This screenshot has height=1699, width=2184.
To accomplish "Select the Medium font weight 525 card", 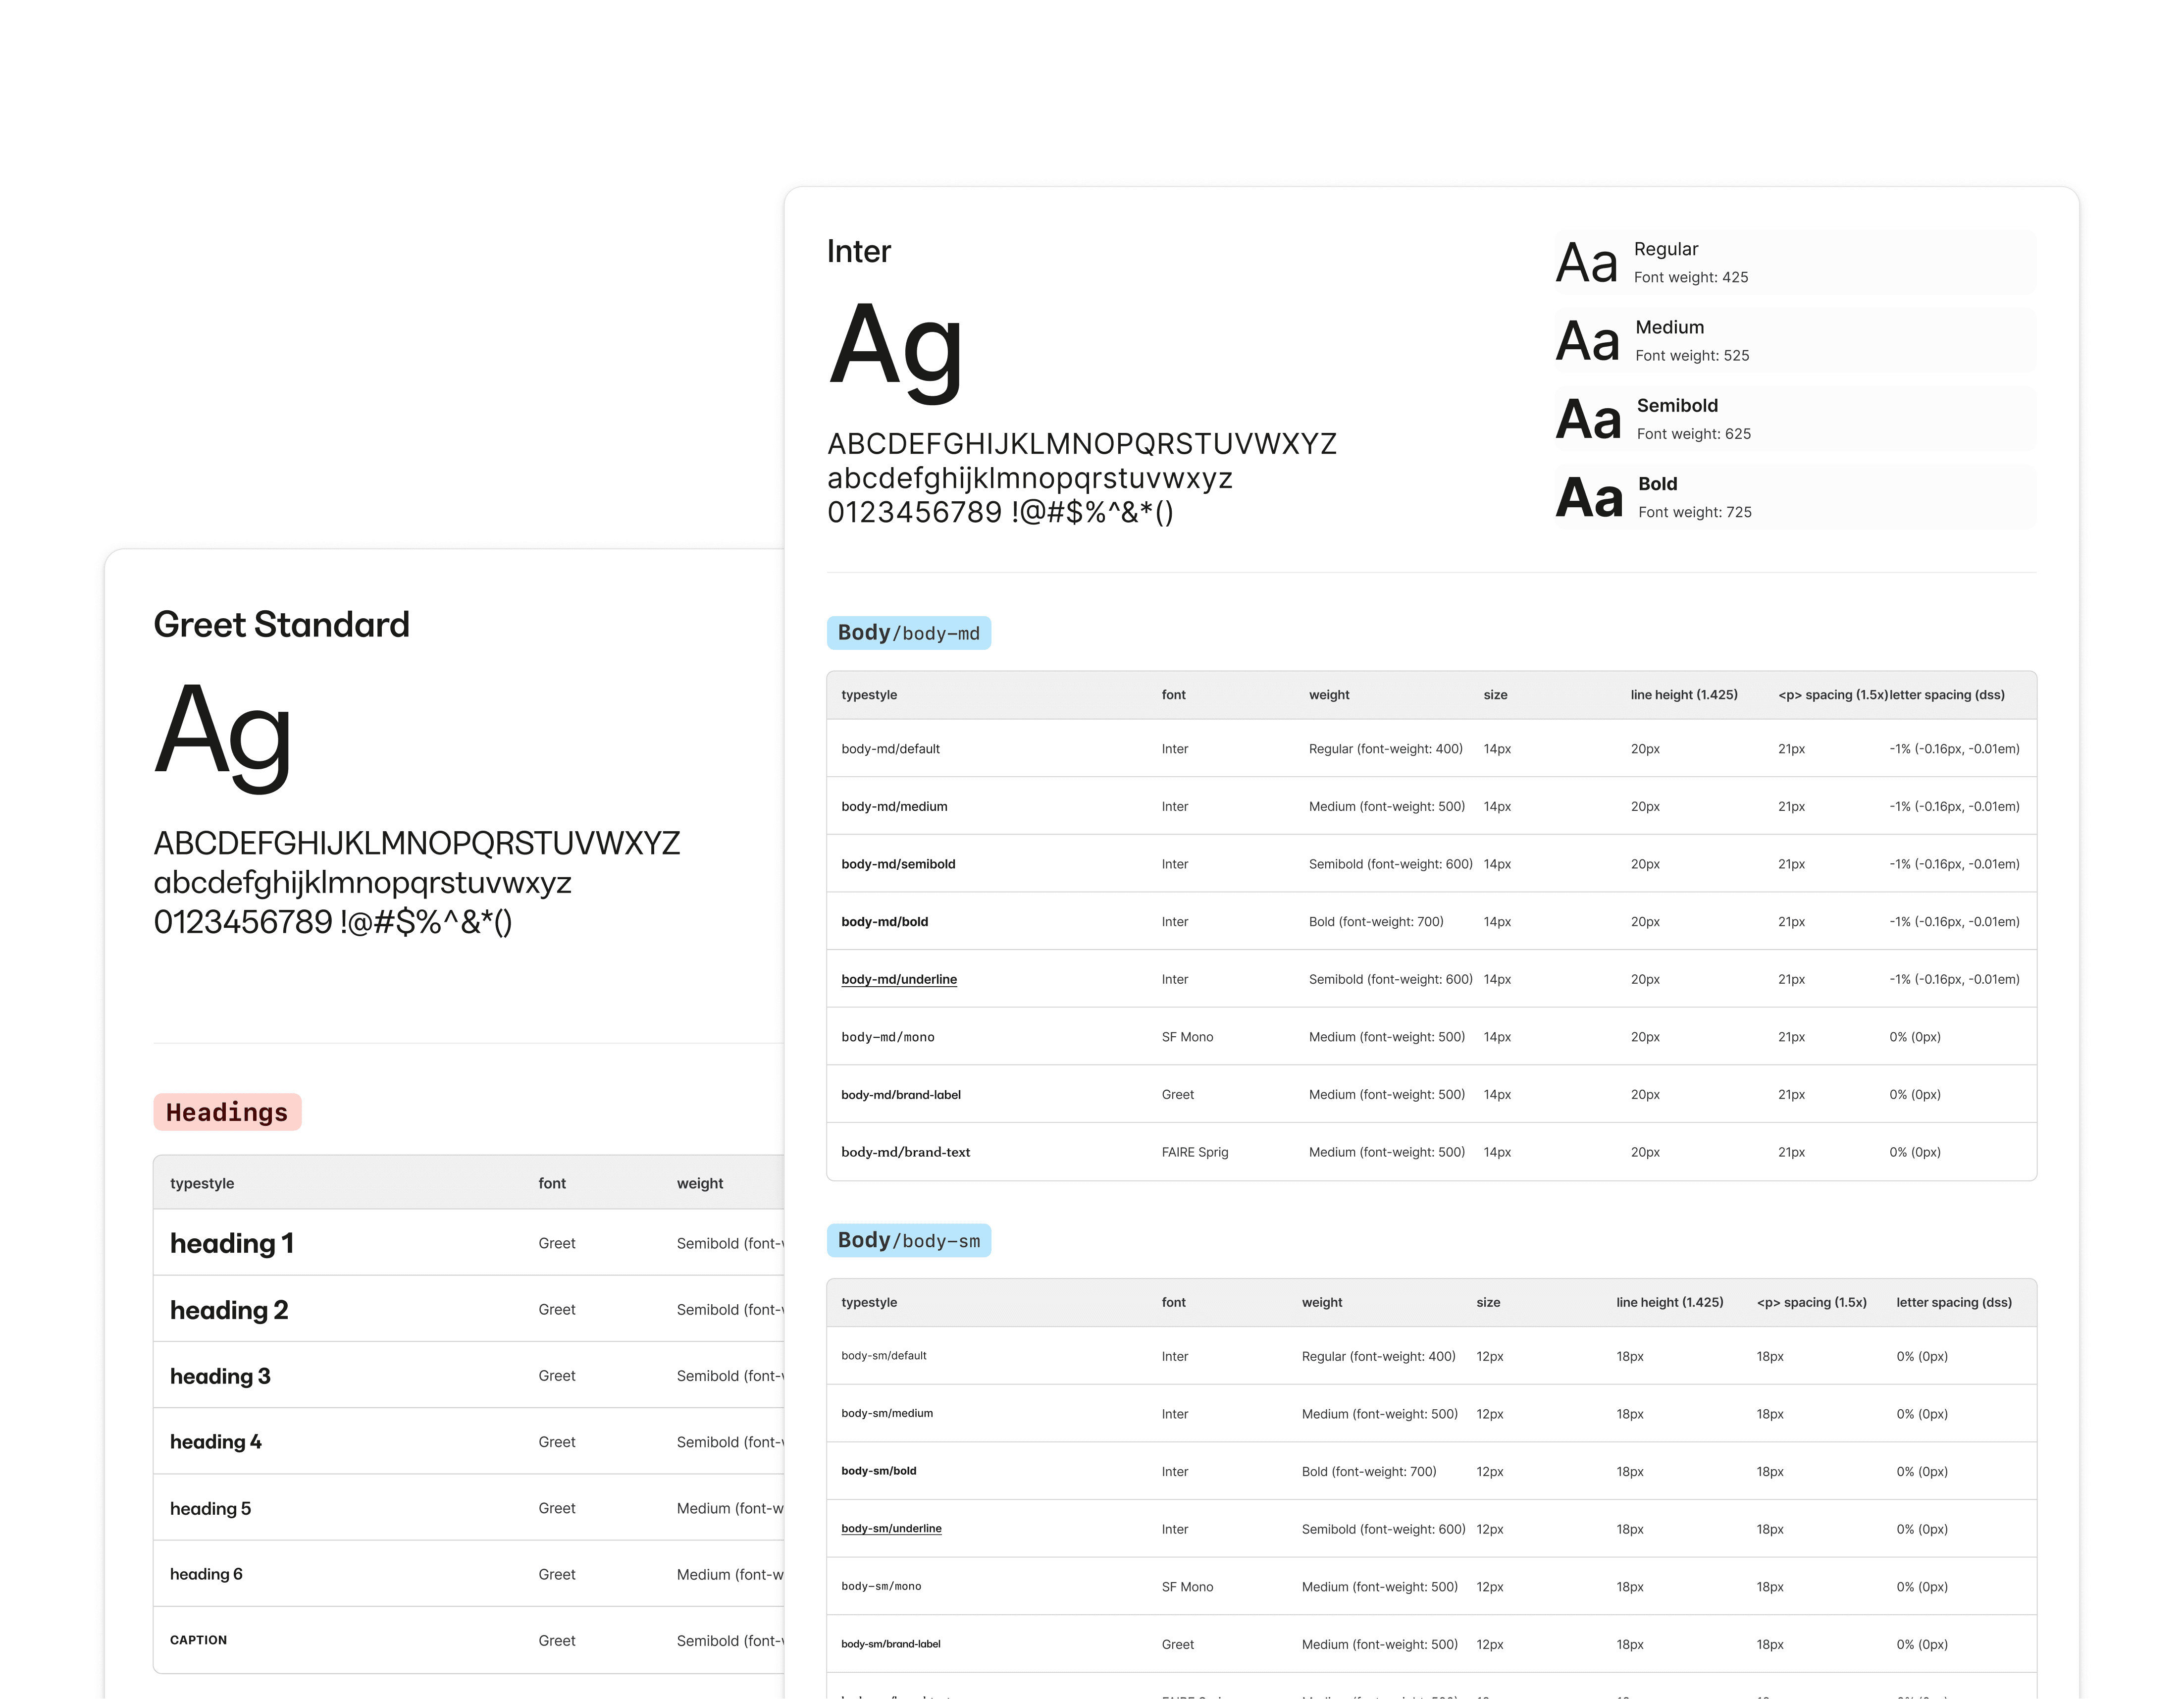I will [x=1795, y=340].
